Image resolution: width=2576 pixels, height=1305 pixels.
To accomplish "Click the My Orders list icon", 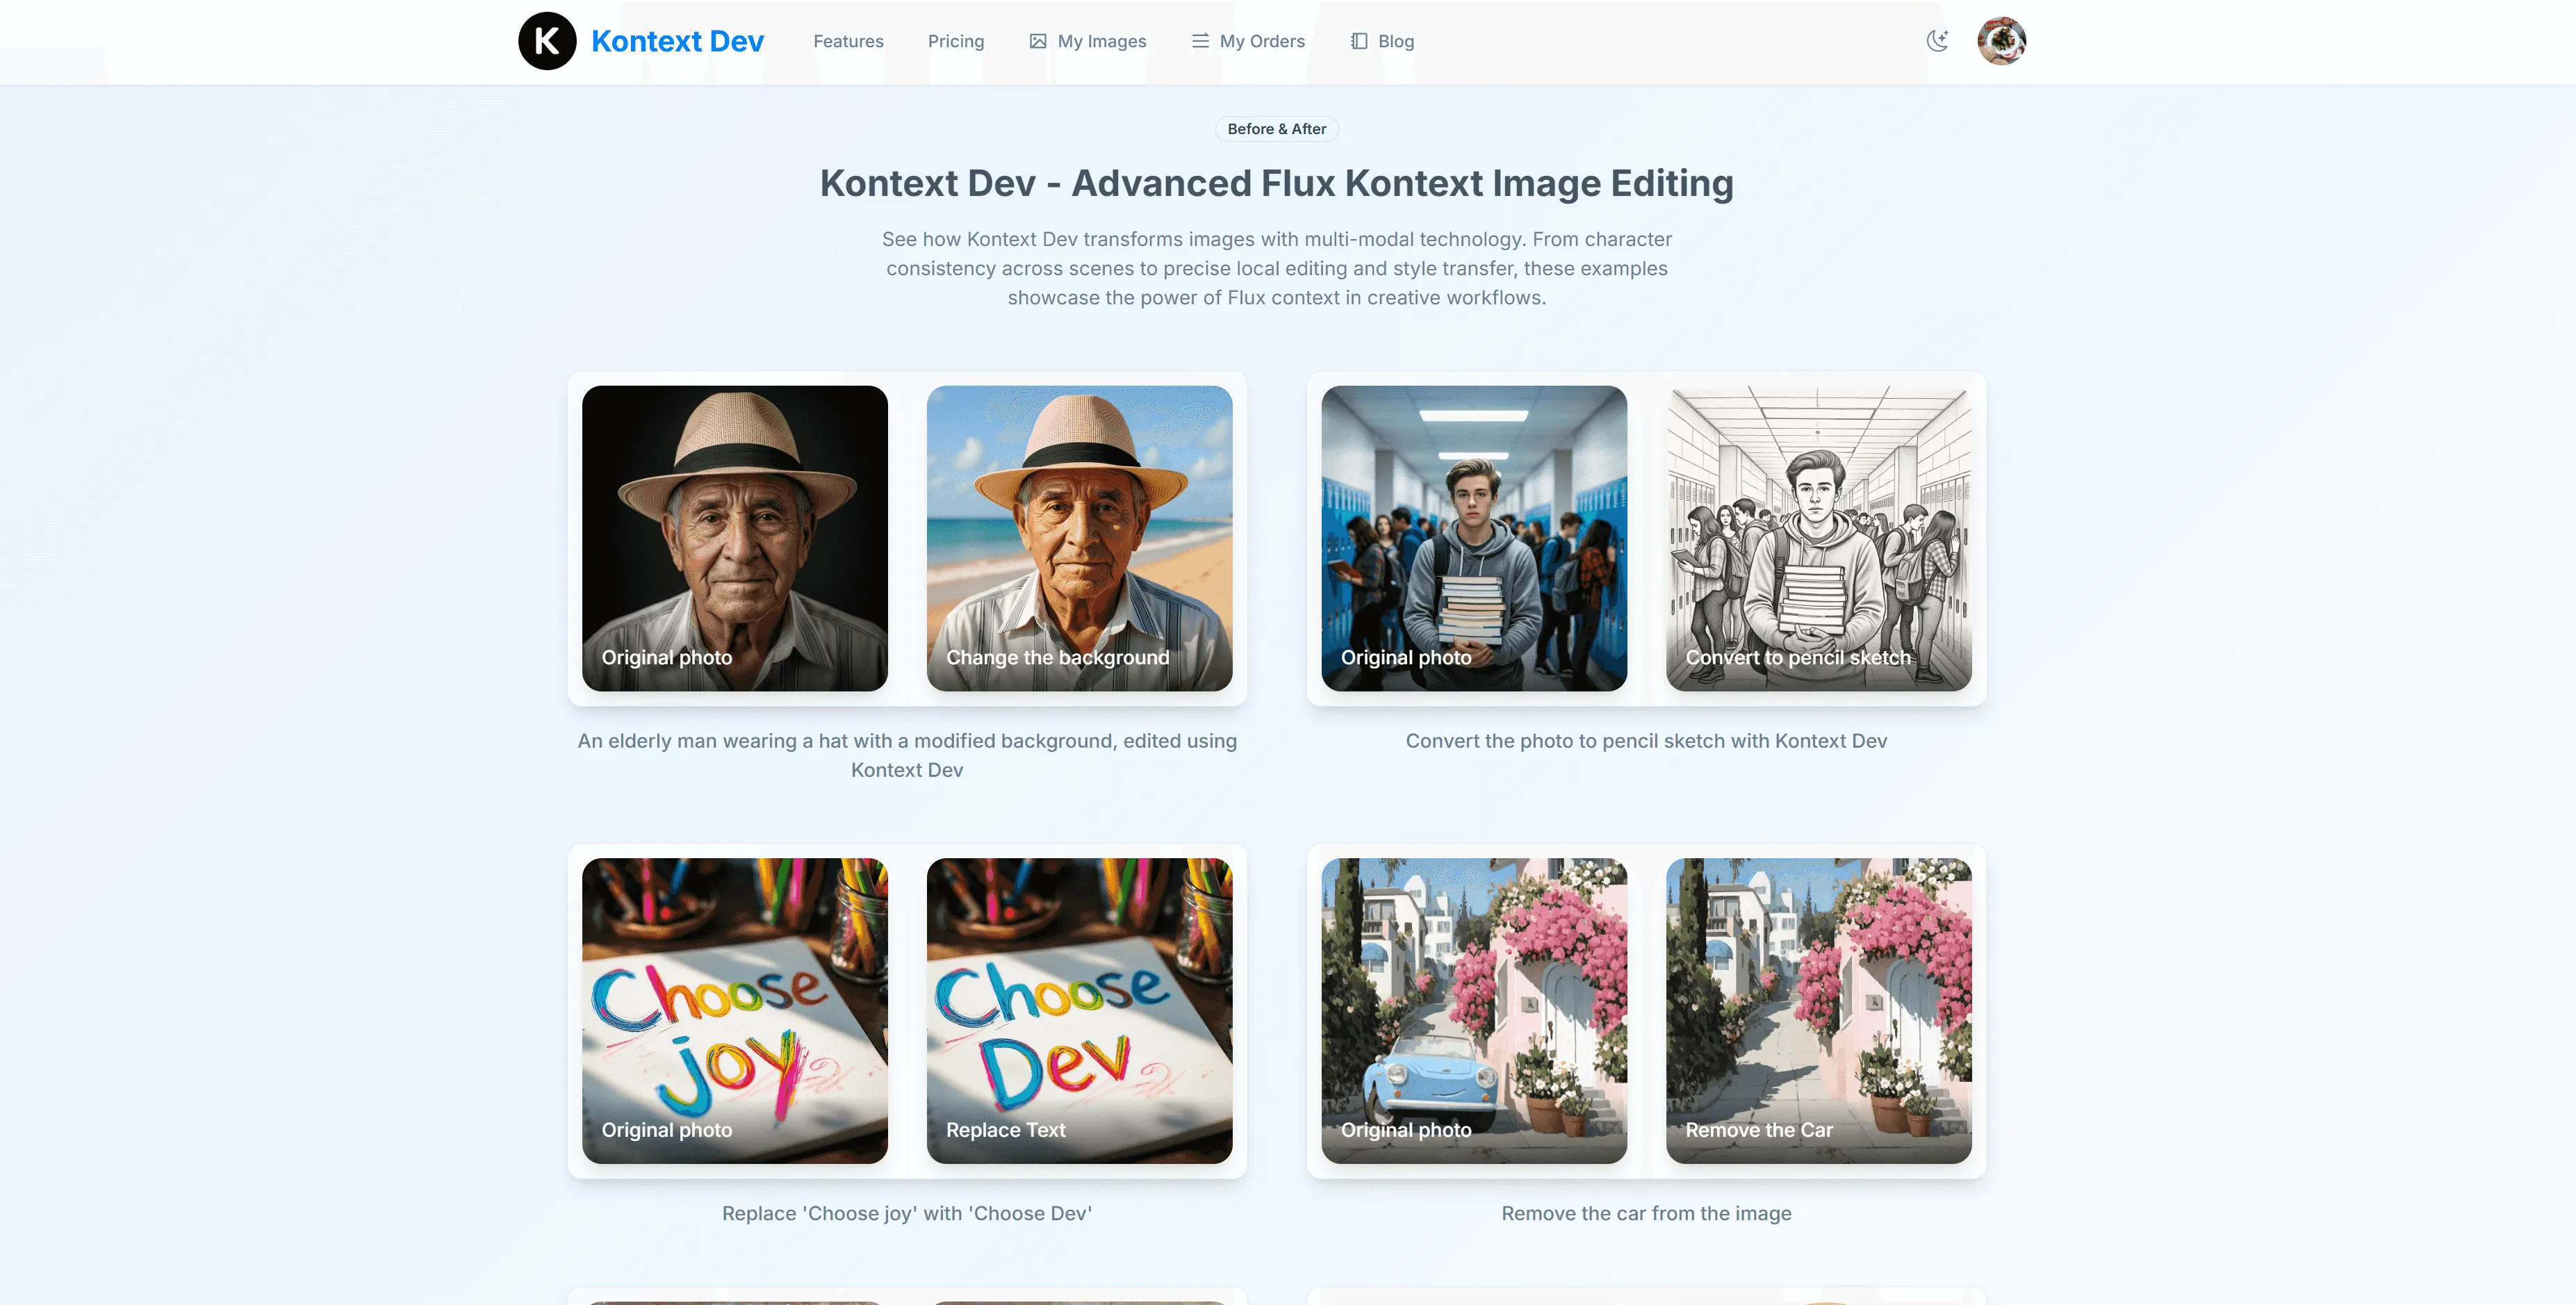I will coord(1200,41).
